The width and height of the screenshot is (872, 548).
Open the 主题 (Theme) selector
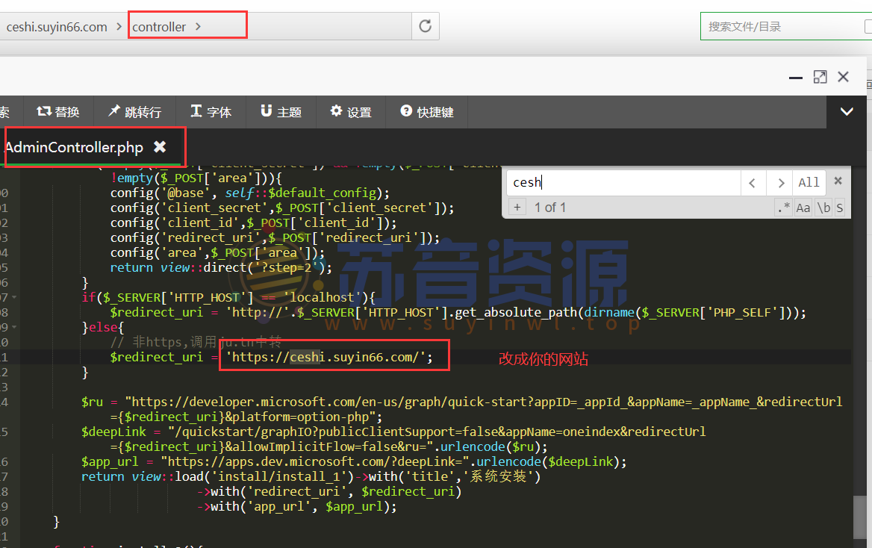pyautogui.click(x=281, y=112)
